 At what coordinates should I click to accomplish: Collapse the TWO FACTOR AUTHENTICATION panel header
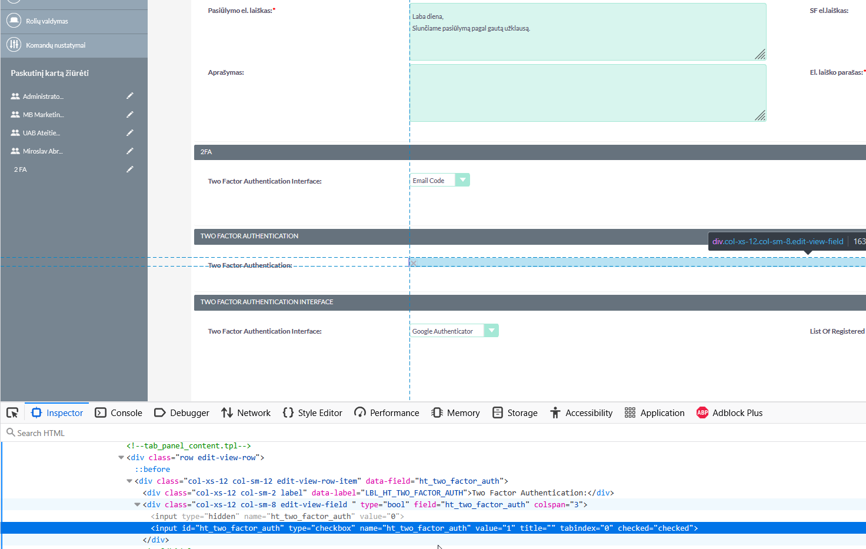coord(530,237)
